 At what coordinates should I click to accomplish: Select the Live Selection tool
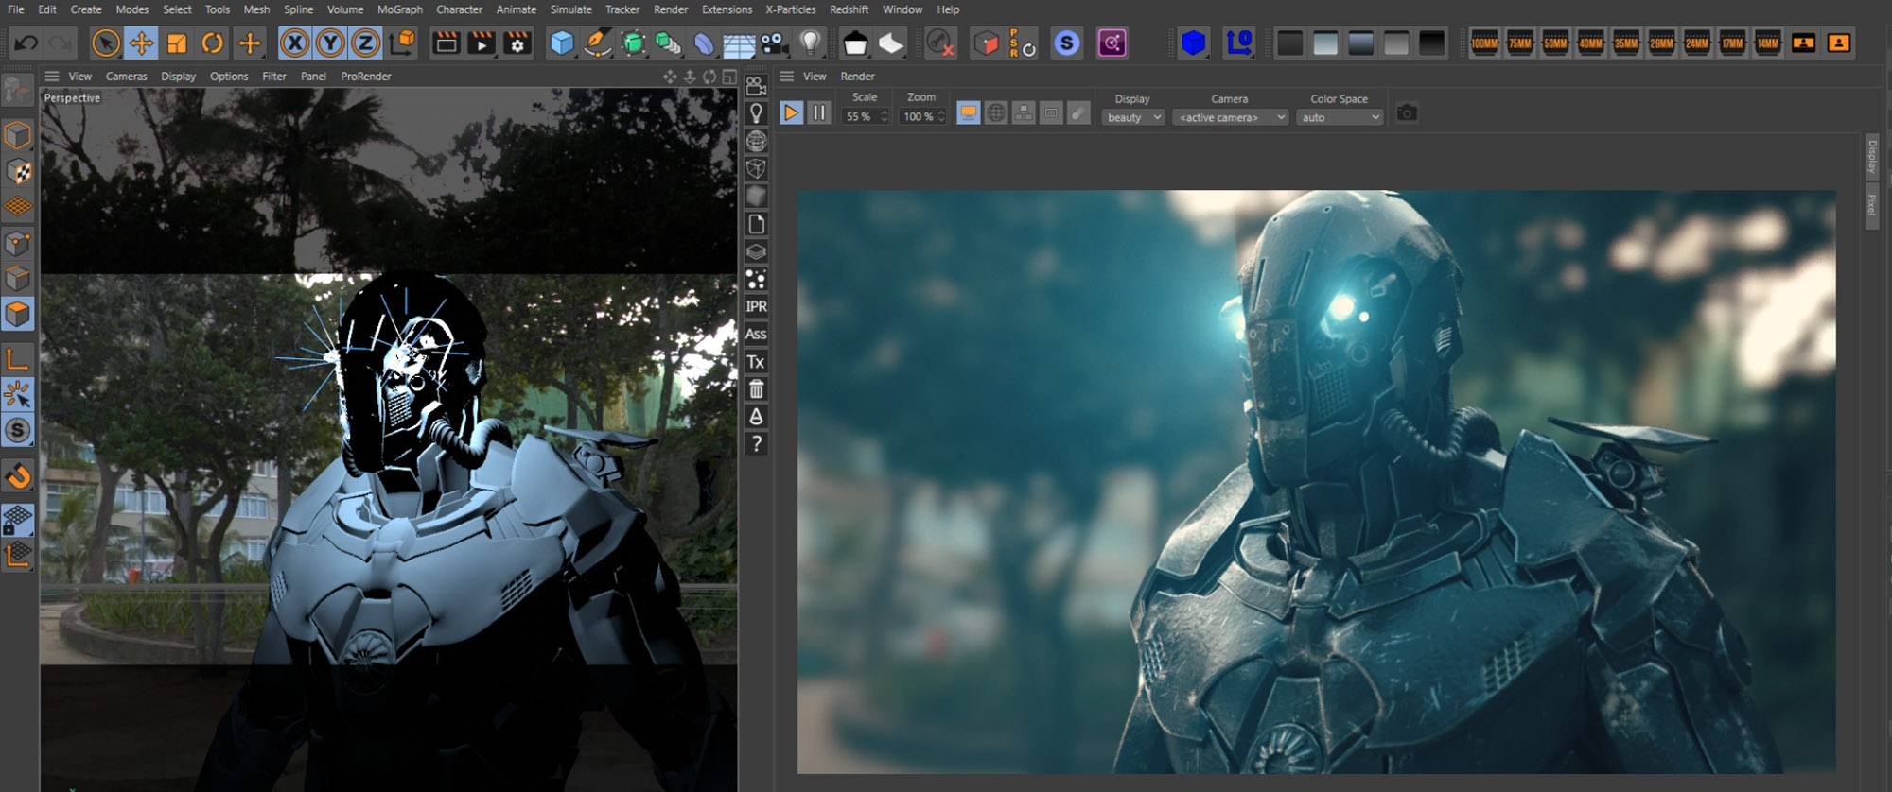106,43
